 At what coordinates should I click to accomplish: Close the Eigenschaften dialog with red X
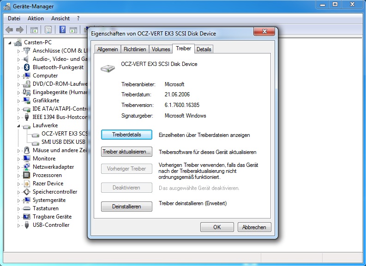coord(264,31)
